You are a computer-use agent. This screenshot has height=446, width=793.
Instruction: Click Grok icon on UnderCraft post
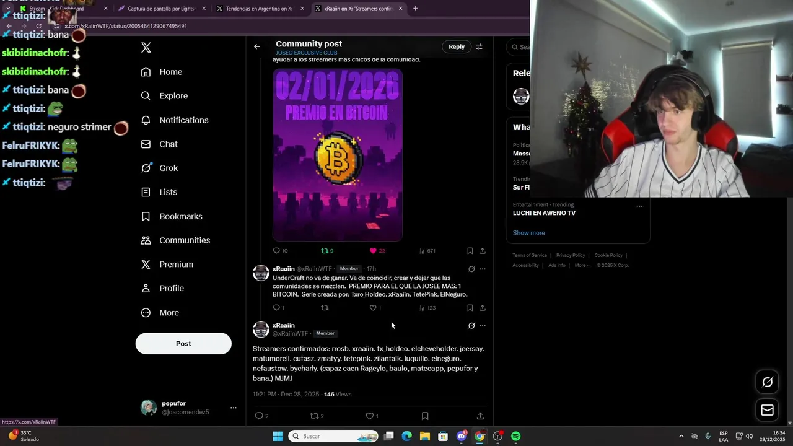pos(471,269)
